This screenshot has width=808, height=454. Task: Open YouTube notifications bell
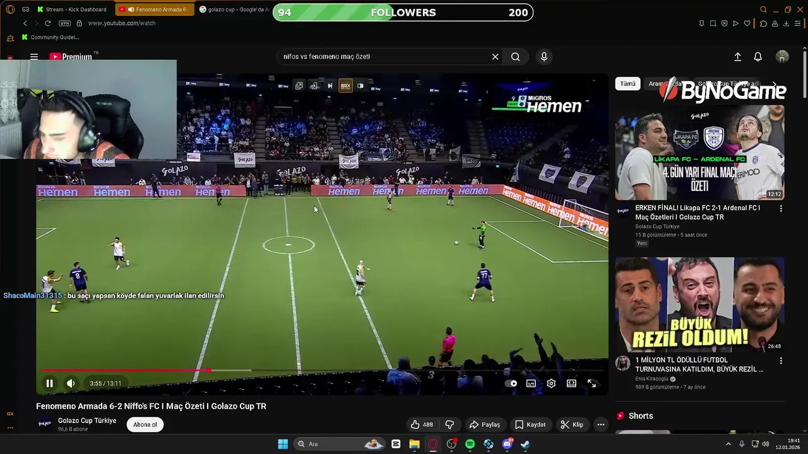[758, 57]
